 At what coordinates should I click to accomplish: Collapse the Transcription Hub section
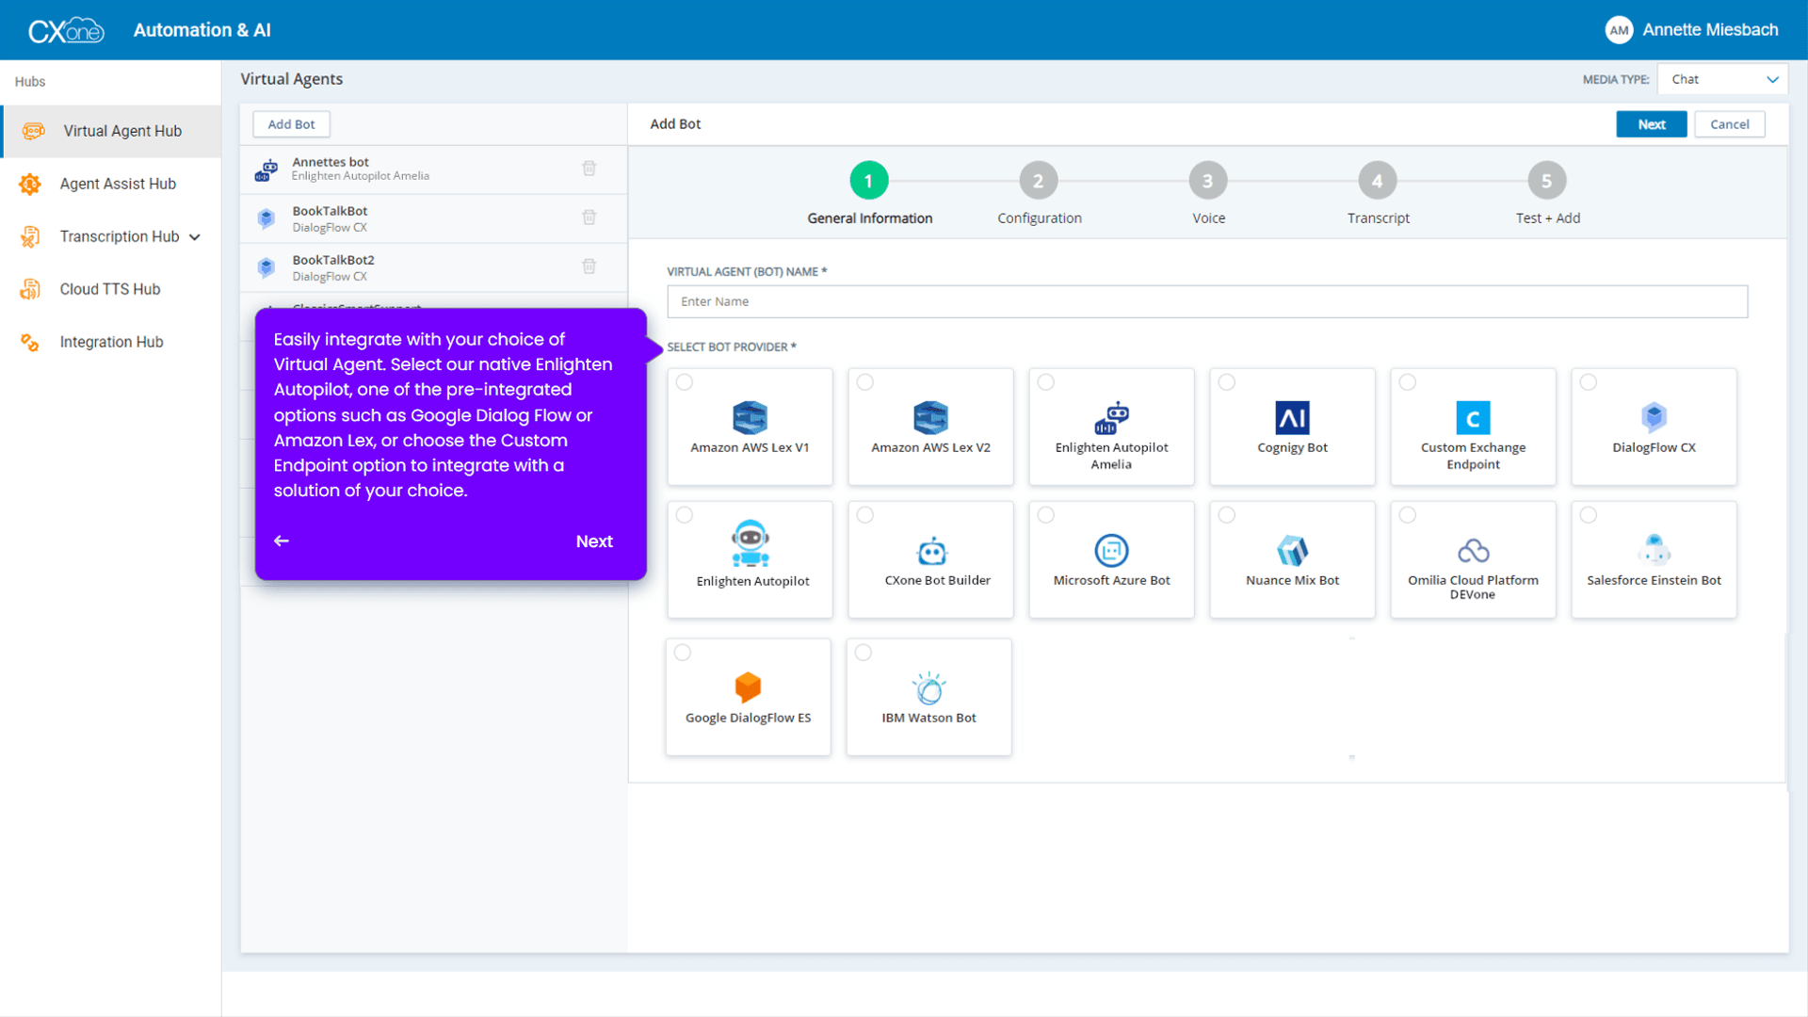click(x=195, y=237)
